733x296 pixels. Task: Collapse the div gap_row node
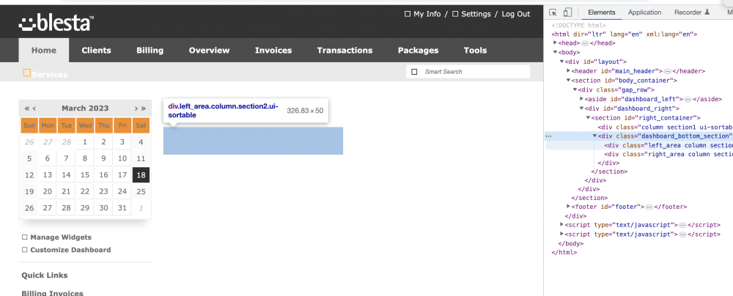575,90
